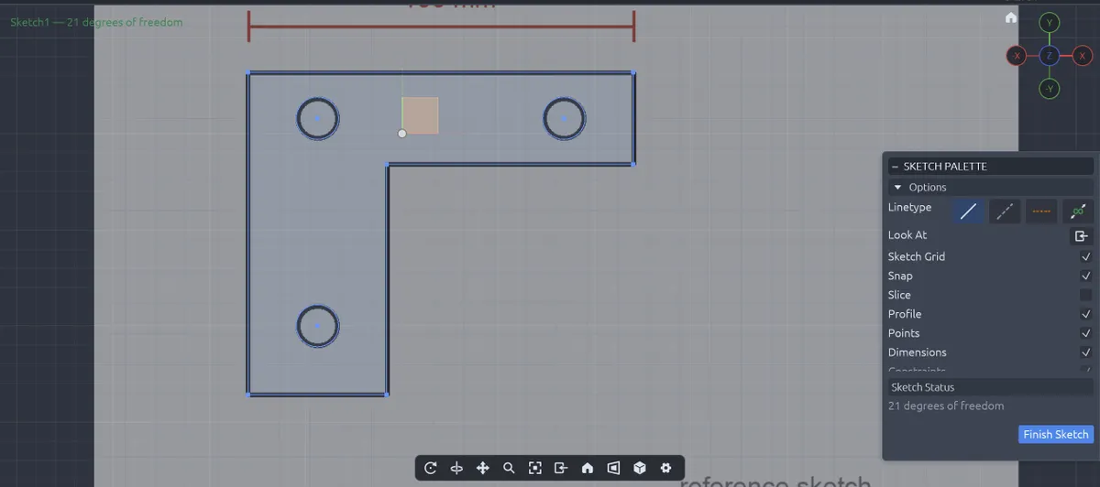This screenshot has width=1100, height=487.
Task: Click the Sketch Grid label
Action: (917, 257)
